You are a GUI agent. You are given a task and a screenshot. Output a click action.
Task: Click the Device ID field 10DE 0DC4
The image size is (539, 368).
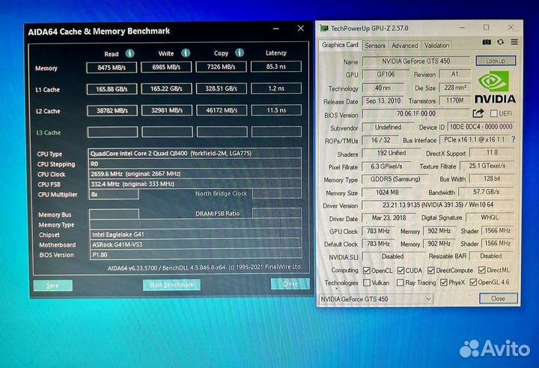coord(481,127)
